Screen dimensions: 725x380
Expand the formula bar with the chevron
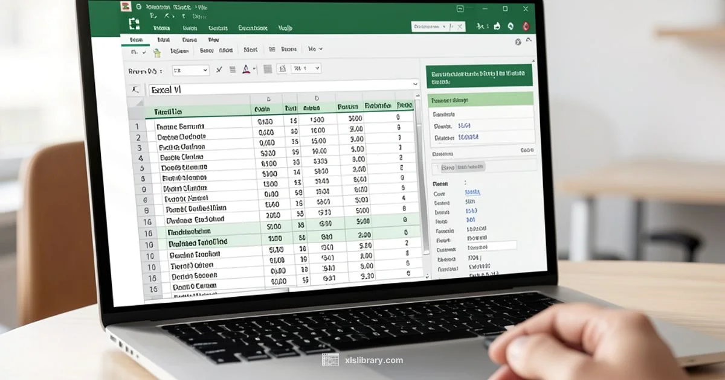[x=414, y=84]
